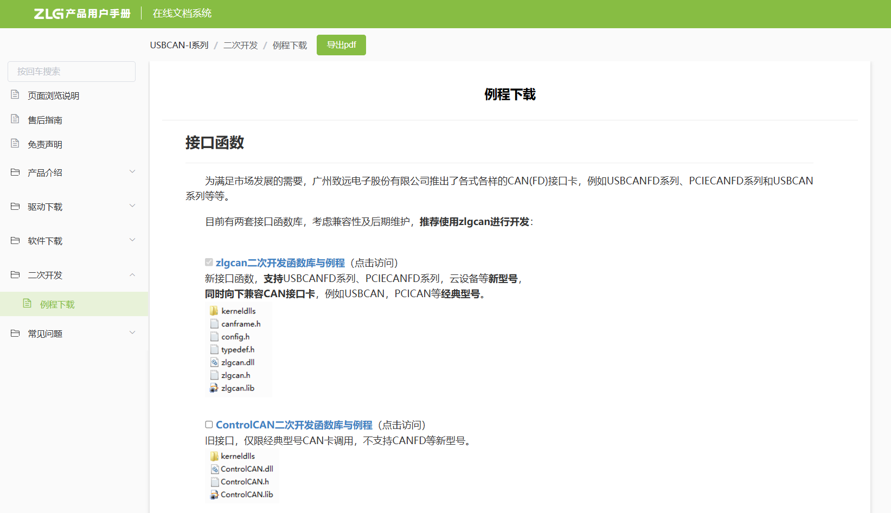This screenshot has height=513, width=891.
Task: Click the document icon beside 售后指南
Action: [15, 119]
